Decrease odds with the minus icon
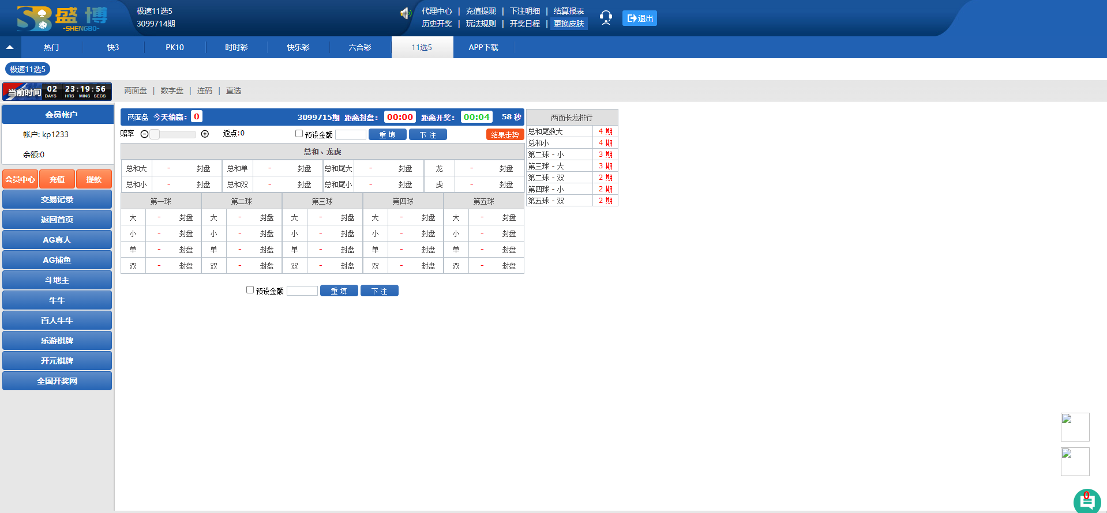The height and width of the screenshot is (513, 1107). (x=145, y=134)
